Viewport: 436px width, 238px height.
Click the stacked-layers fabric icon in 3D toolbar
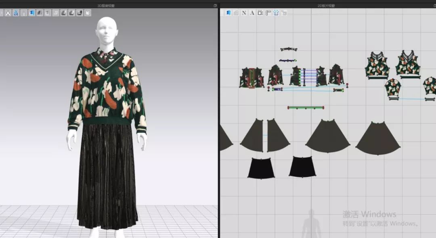click(56, 13)
